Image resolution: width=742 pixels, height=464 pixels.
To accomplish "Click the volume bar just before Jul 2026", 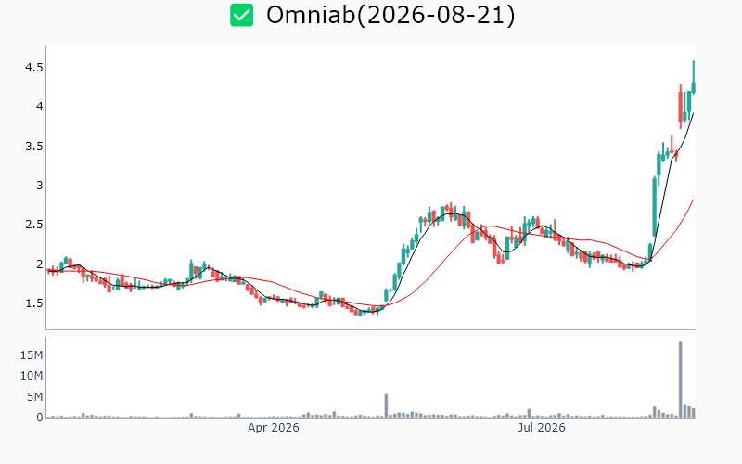I will [529, 413].
